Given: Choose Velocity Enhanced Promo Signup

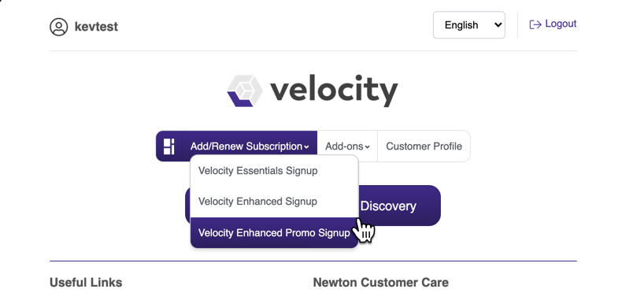Looking at the screenshot, I should (274, 232).
